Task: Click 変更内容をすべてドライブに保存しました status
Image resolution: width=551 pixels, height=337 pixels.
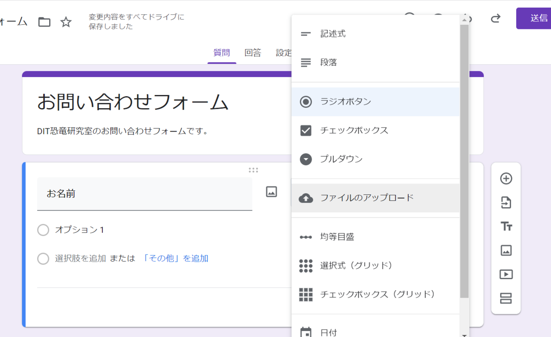Action: [136, 22]
